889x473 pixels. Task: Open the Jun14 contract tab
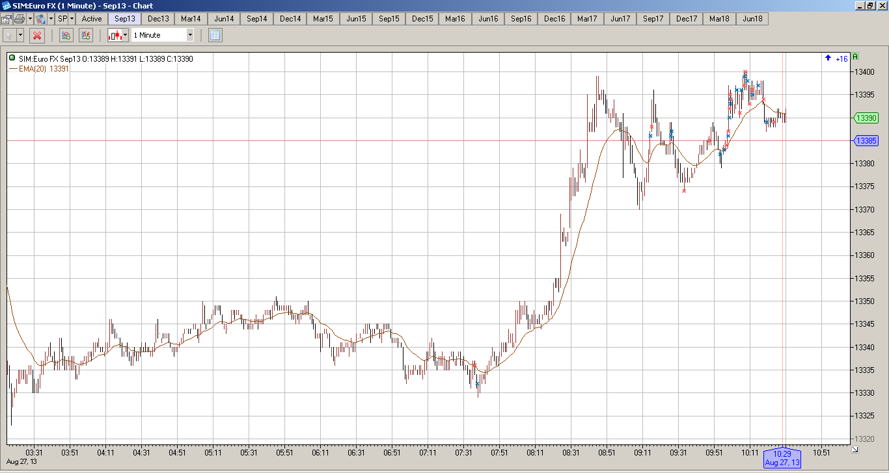tap(225, 19)
